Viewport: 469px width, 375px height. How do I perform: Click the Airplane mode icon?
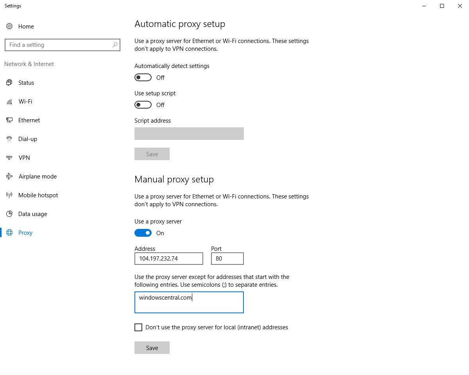[x=9, y=176]
